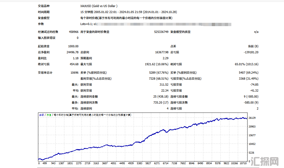The height and width of the screenshot is (168, 284).
Task: Click the total net profit value 24496.78
Action: [72, 52]
